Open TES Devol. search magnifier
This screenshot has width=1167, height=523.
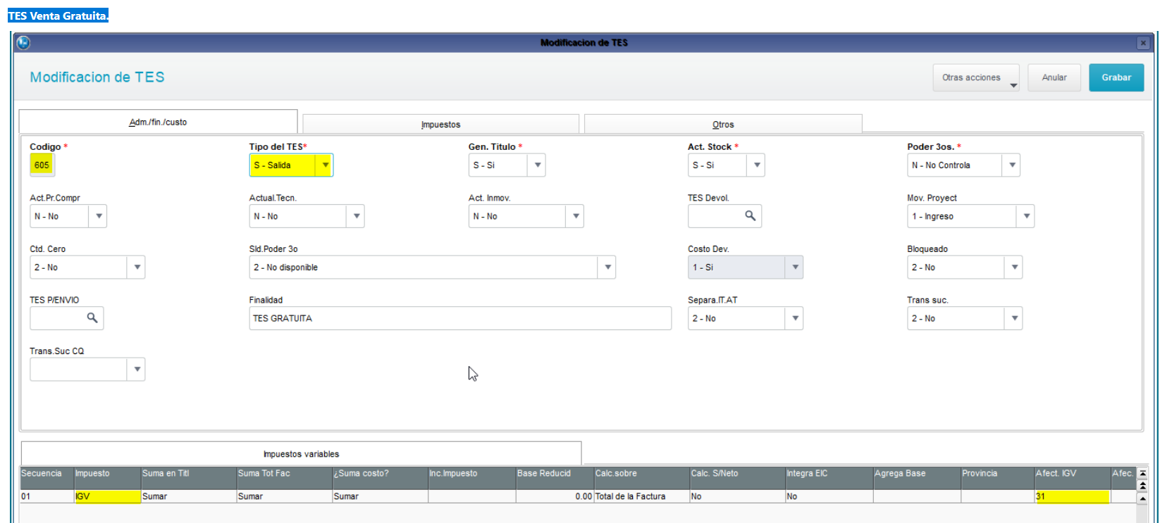[751, 216]
